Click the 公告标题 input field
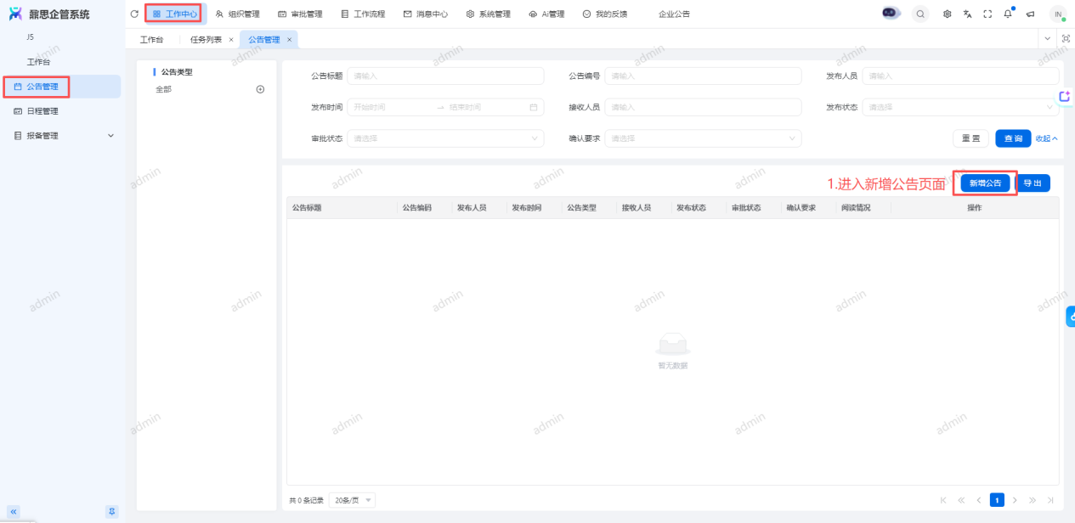The height and width of the screenshot is (523, 1075). [x=445, y=76]
